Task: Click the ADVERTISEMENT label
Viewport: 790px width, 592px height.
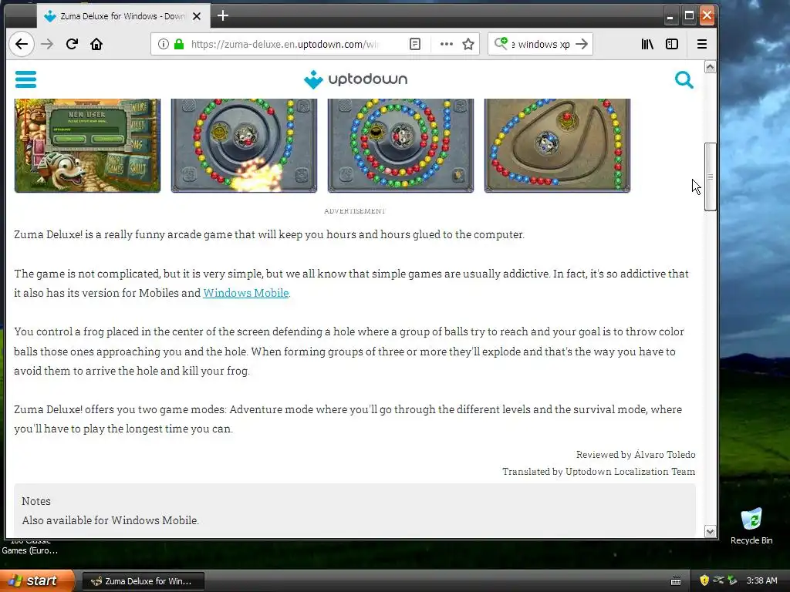Action: 355,211
